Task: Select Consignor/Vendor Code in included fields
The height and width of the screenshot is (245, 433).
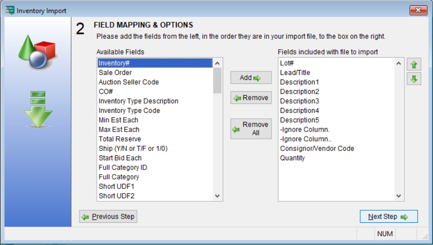Action: pyautogui.click(x=317, y=148)
